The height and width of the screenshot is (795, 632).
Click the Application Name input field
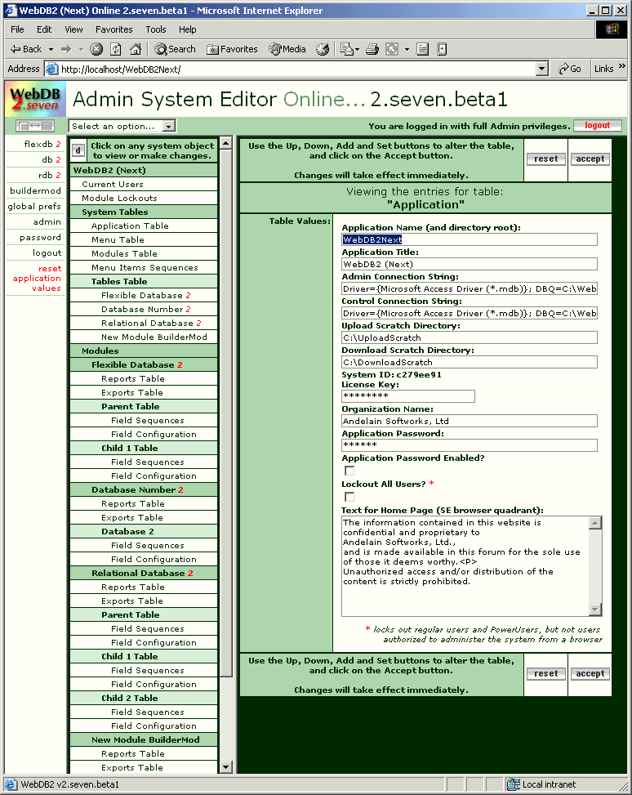(x=470, y=239)
